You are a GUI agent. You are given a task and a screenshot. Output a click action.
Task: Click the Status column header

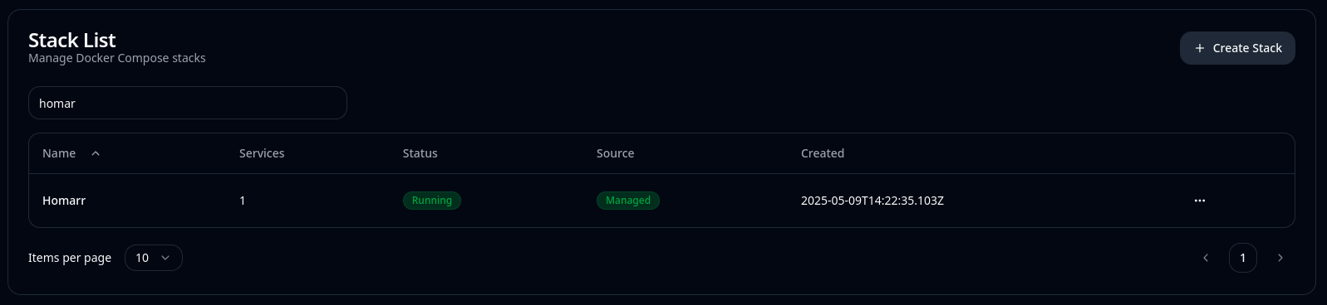coord(420,153)
